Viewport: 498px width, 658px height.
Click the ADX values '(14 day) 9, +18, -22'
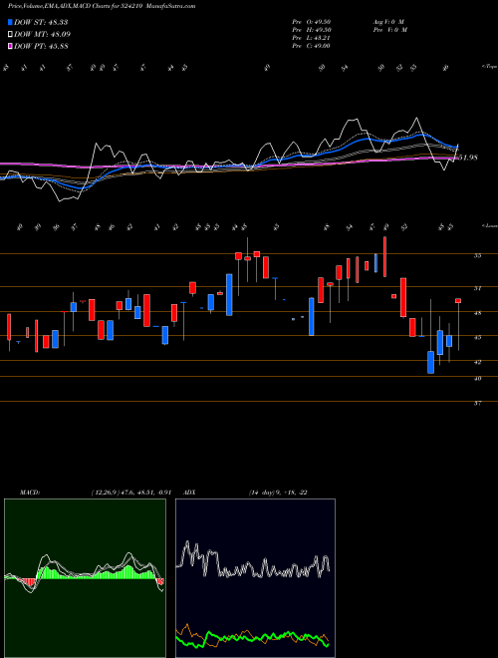pos(278,493)
